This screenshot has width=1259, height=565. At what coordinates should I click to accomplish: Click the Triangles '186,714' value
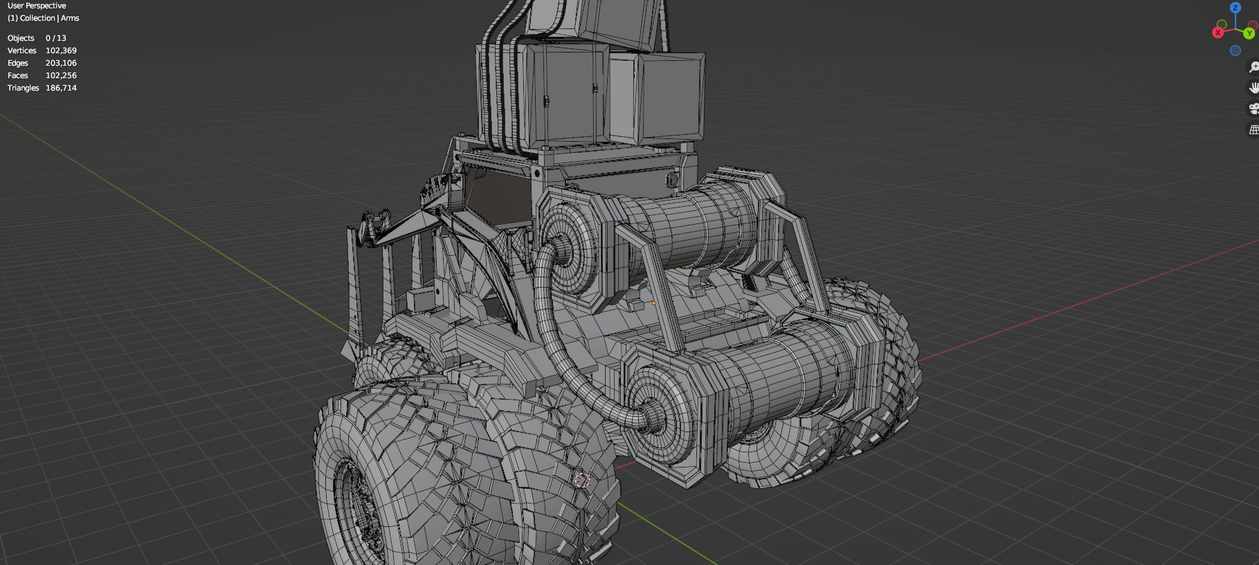(x=61, y=88)
